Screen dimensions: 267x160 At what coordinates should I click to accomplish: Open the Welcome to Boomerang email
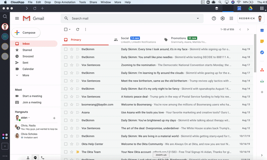(157, 104)
